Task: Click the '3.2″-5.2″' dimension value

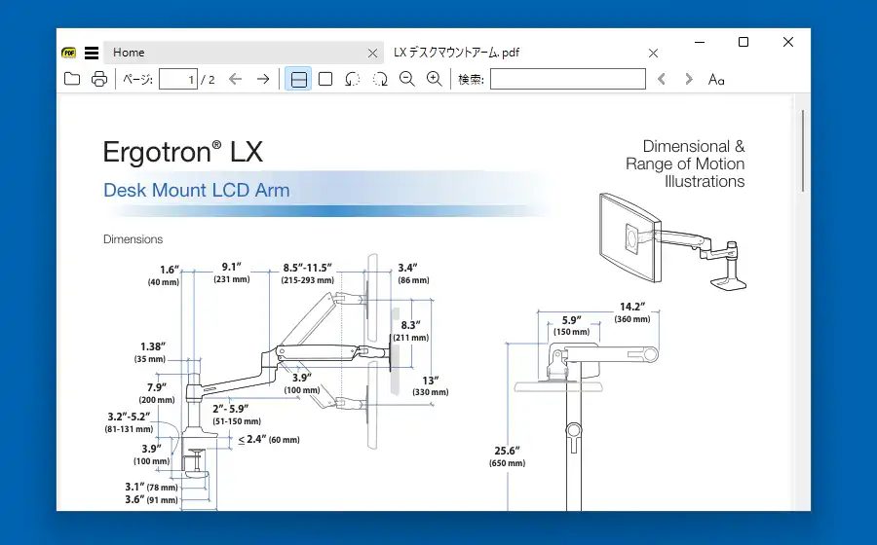Action: [x=129, y=417]
